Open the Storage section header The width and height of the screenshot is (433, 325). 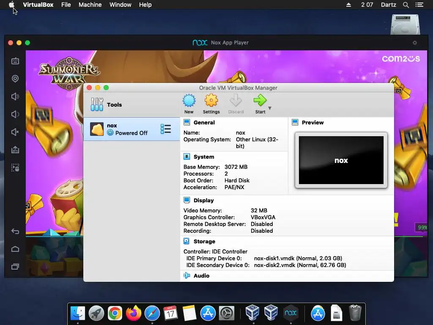(204, 241)
